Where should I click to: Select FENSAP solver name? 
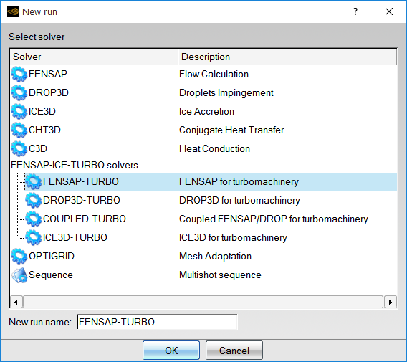pos(48,74)
